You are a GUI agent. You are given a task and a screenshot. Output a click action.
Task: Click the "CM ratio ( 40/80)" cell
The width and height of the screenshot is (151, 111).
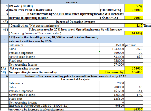(x=54, y=6)
